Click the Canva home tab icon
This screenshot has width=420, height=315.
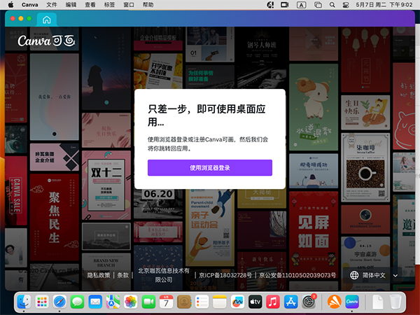point(47,20)
